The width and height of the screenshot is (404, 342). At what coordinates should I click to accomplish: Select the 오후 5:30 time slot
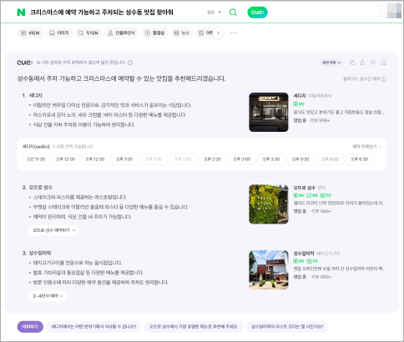[300, 159]
